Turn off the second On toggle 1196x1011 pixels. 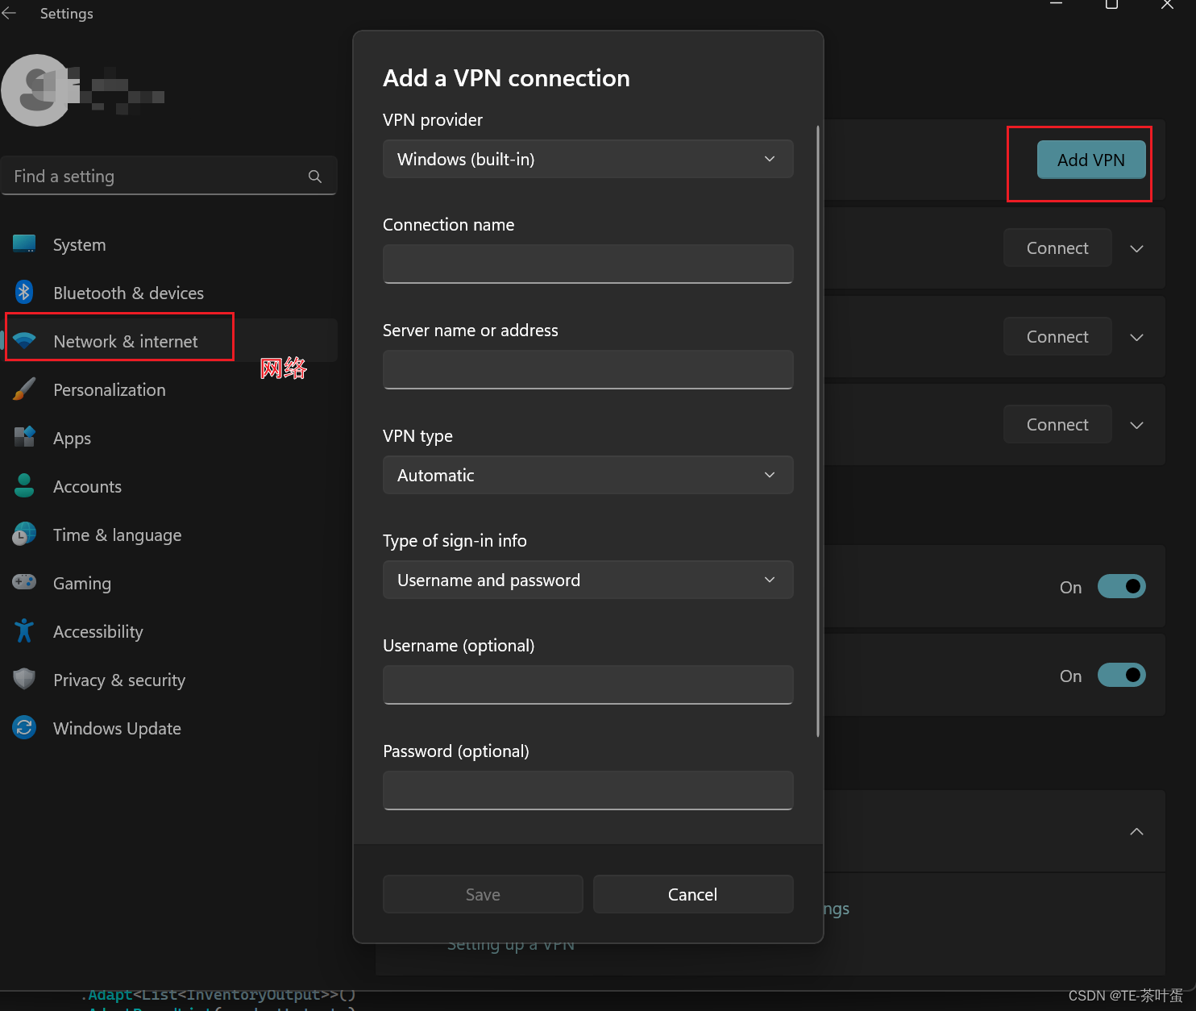click(x=1122, y=675)
